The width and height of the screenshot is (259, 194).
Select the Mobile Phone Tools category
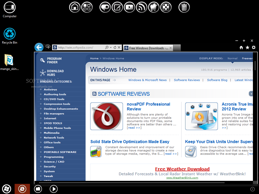coord(57,128)
